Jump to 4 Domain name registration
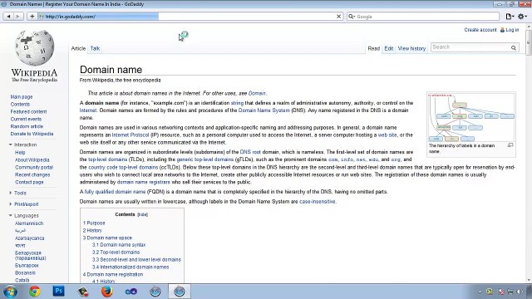 click(113, 275)
